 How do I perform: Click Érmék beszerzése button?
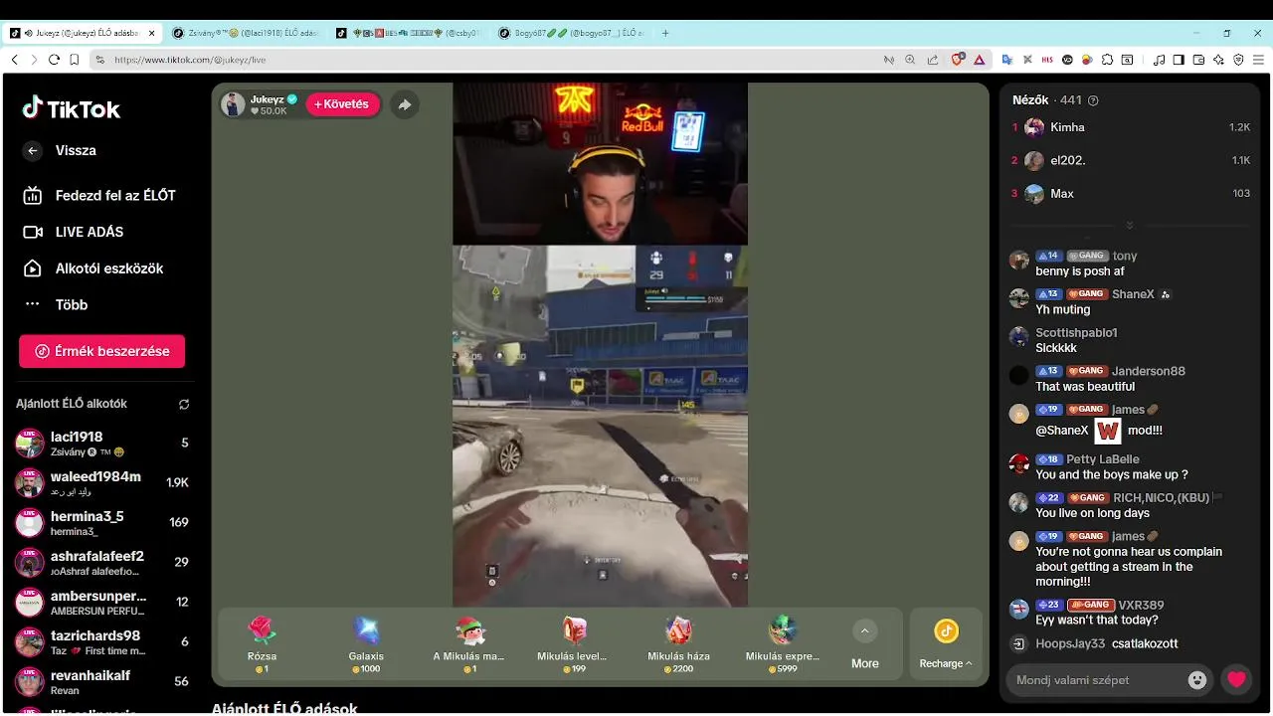pyautogui.click(x=101, y=351)
